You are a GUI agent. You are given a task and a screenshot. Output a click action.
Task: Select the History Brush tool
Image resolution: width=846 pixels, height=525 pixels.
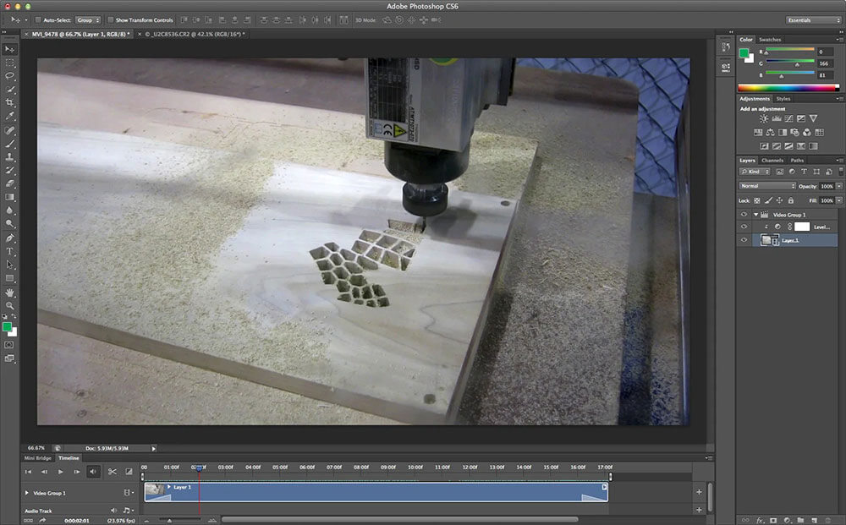(x=9, y=170)
